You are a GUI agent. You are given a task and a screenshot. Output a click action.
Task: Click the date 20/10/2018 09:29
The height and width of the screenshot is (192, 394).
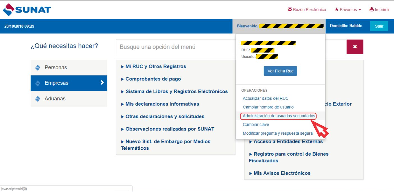coord(19,26)
